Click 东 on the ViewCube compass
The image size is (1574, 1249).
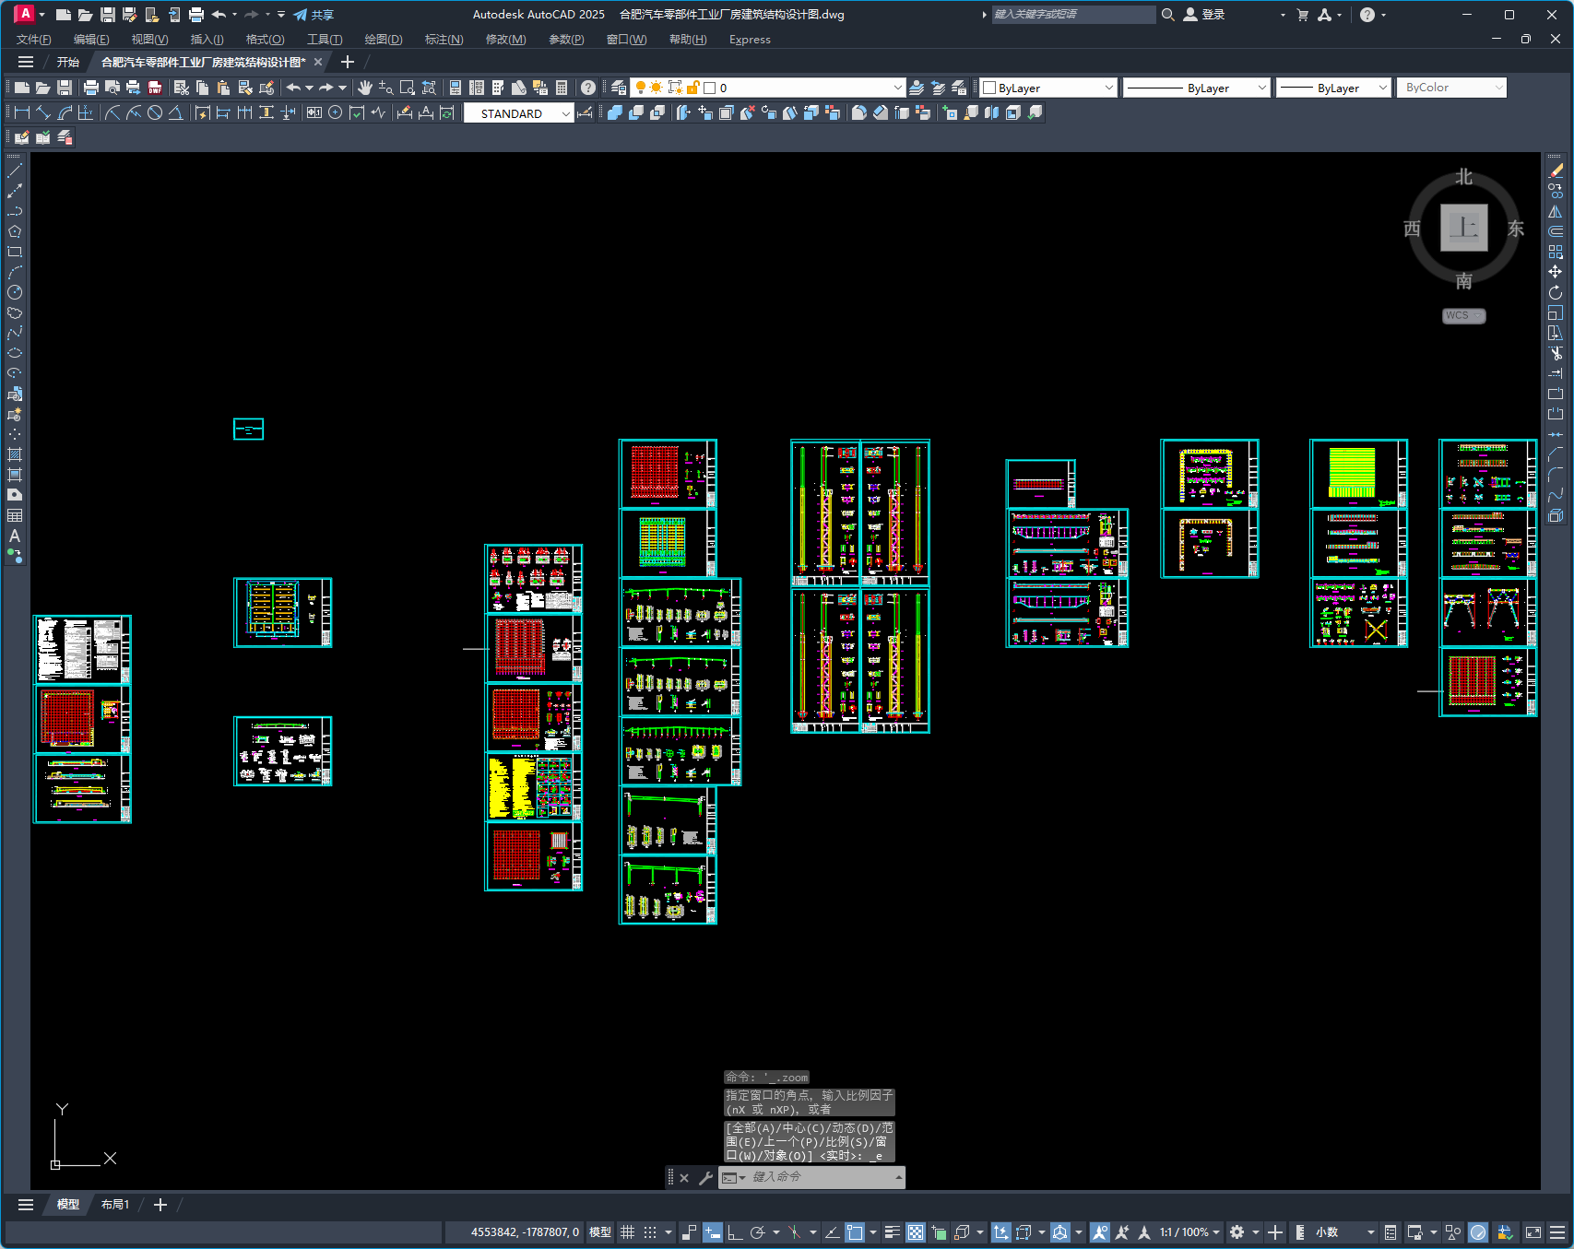(x=1515, y=229)
